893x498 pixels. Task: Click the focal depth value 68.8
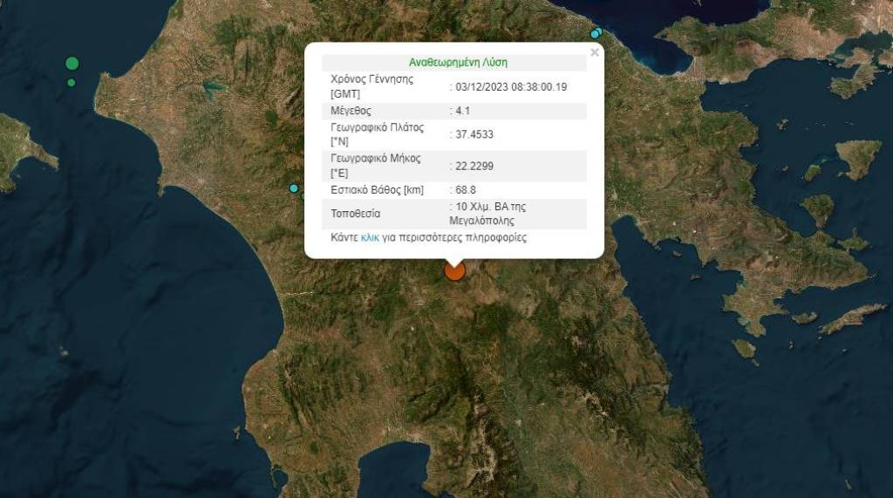[467, 189]
